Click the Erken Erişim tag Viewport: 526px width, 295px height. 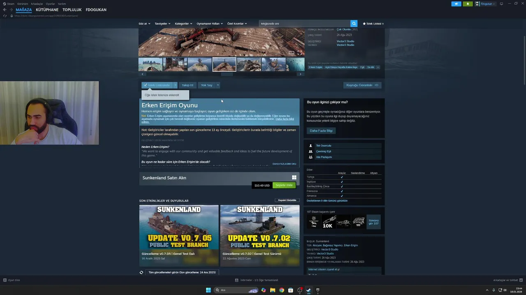click(x=316, y=67)
